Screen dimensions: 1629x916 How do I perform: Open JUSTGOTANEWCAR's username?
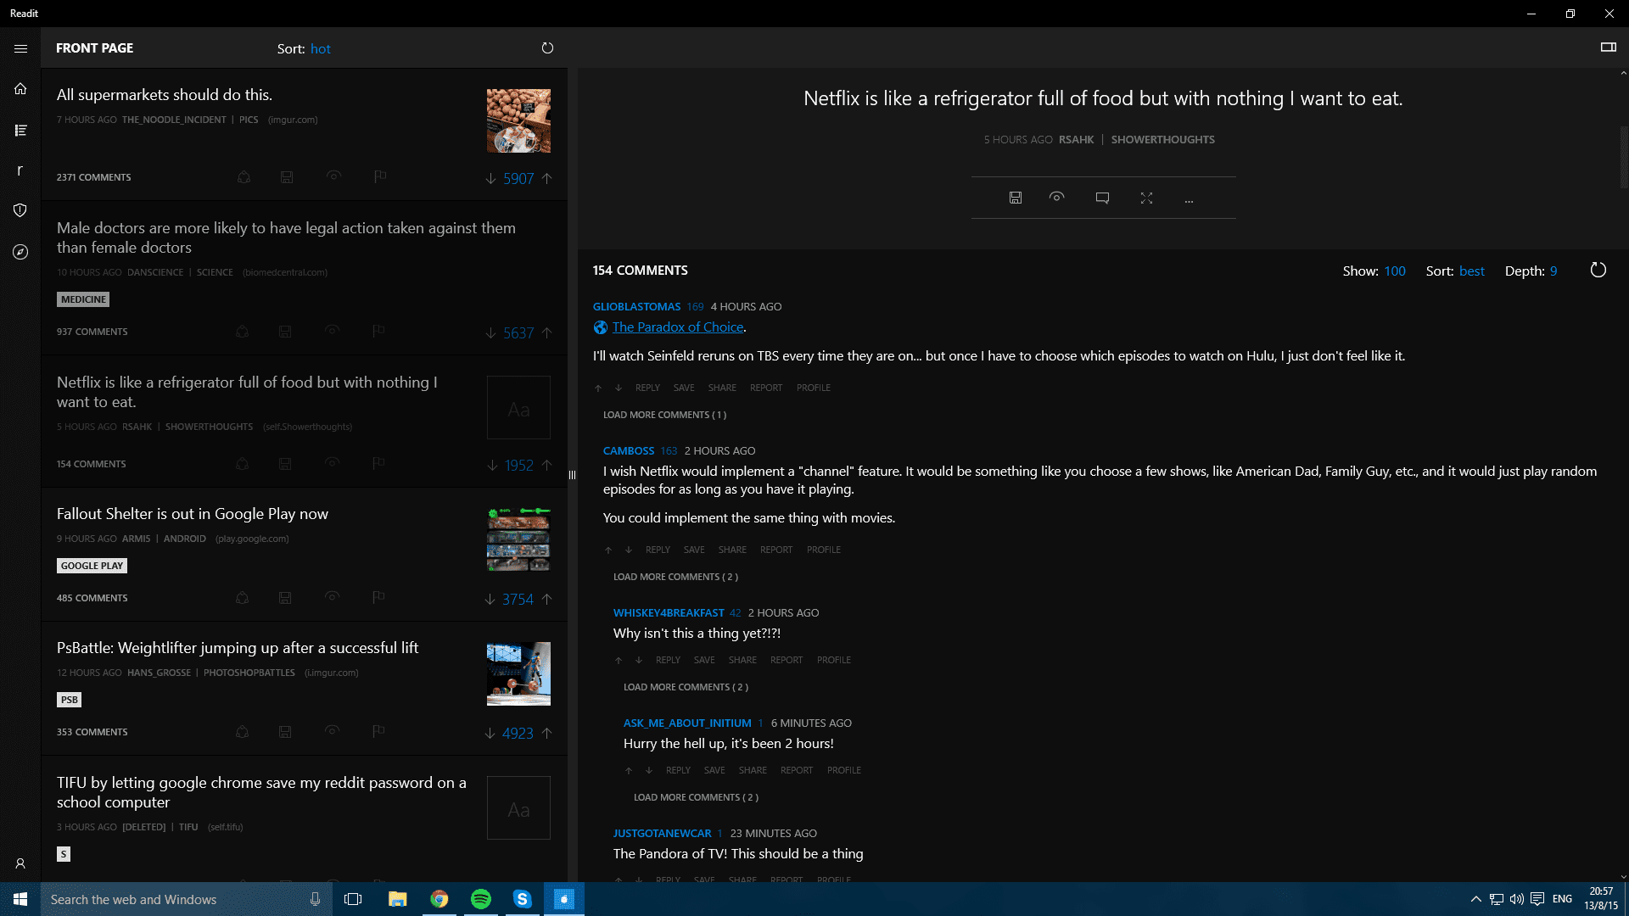pyautogui.click(x=663, y=833)
